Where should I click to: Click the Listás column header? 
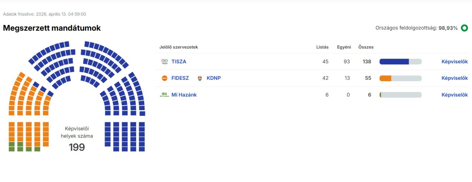tap(322, 47)
